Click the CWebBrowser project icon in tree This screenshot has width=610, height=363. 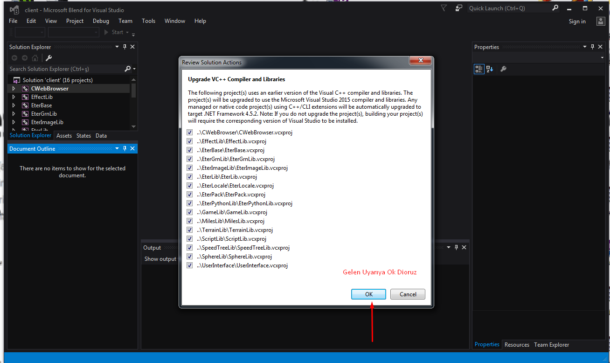[26, 89]
